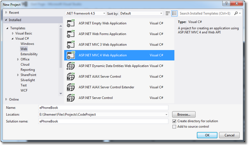Click the tree scrollbar down arrow
This screenshot has width=249, height=146.
(61, 94)
